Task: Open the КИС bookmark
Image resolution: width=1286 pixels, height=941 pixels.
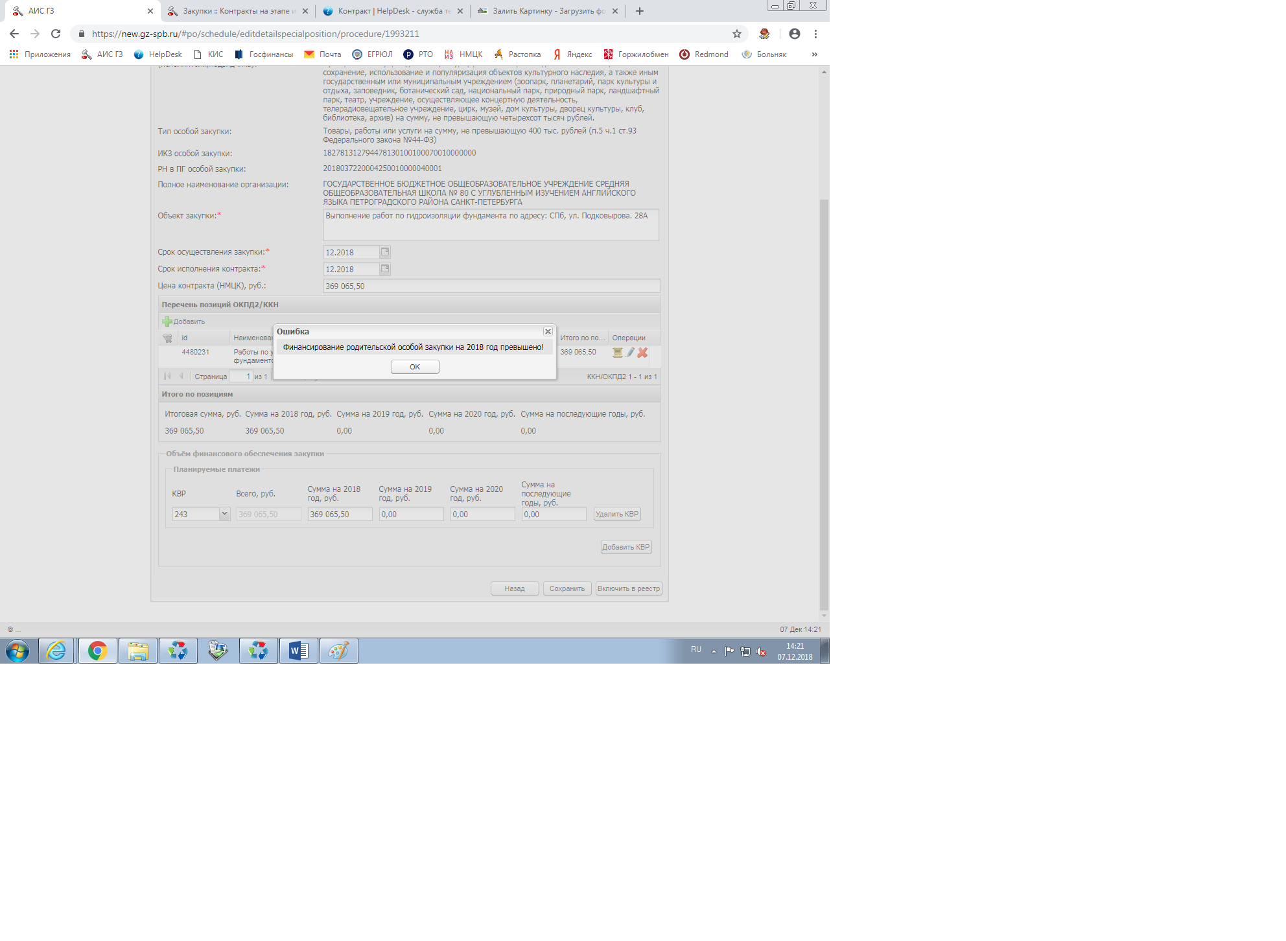Action: pos(209,54)
